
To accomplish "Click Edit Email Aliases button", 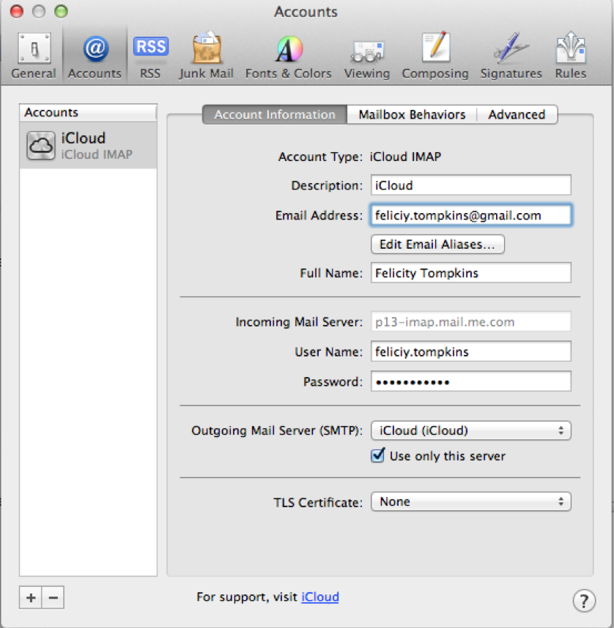I will pos(437,244).
